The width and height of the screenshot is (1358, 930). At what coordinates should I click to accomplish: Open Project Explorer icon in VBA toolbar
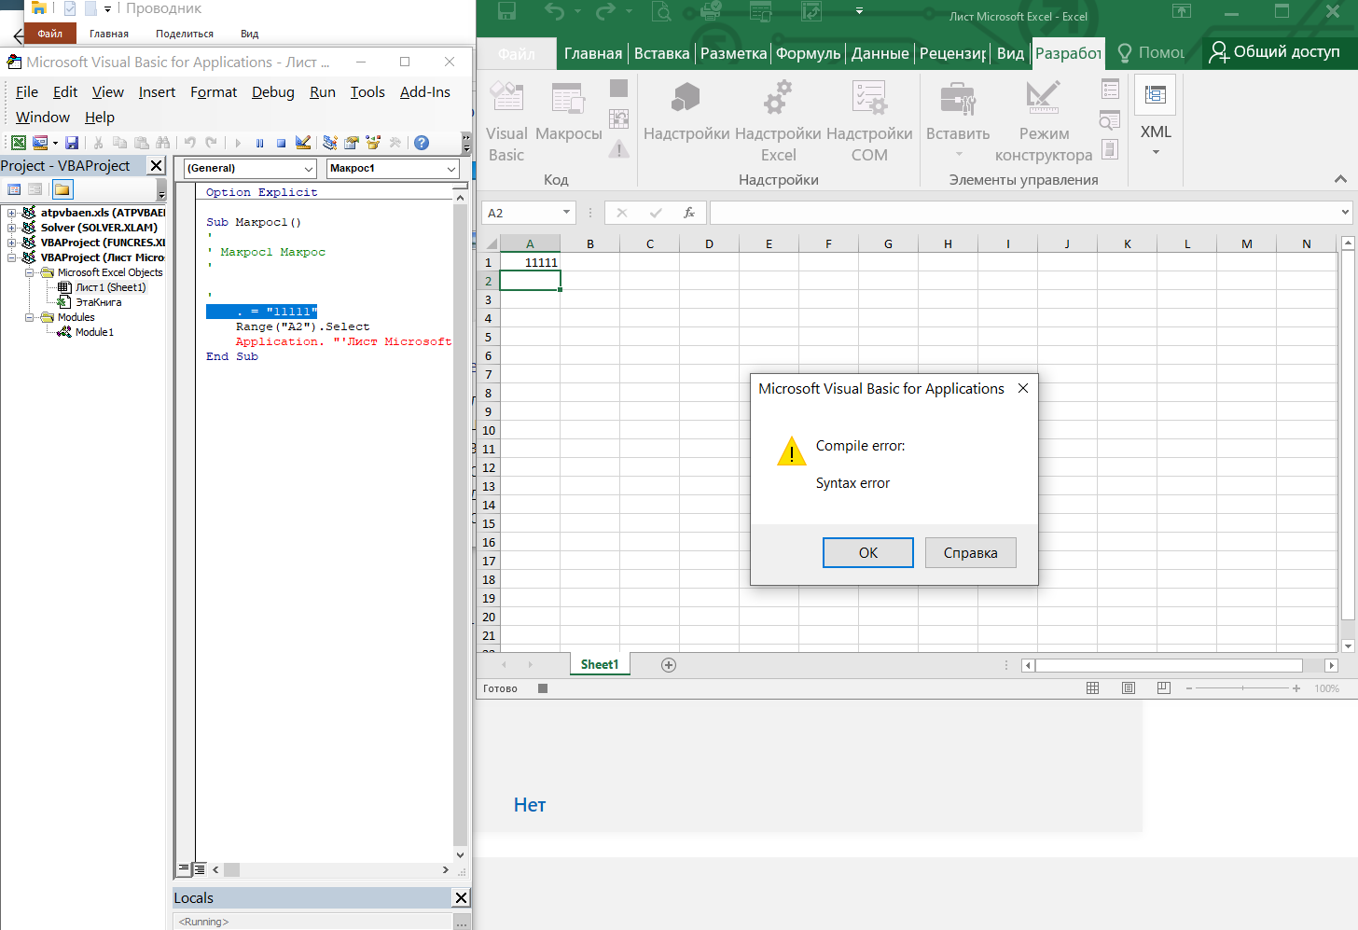pos(330,143)
